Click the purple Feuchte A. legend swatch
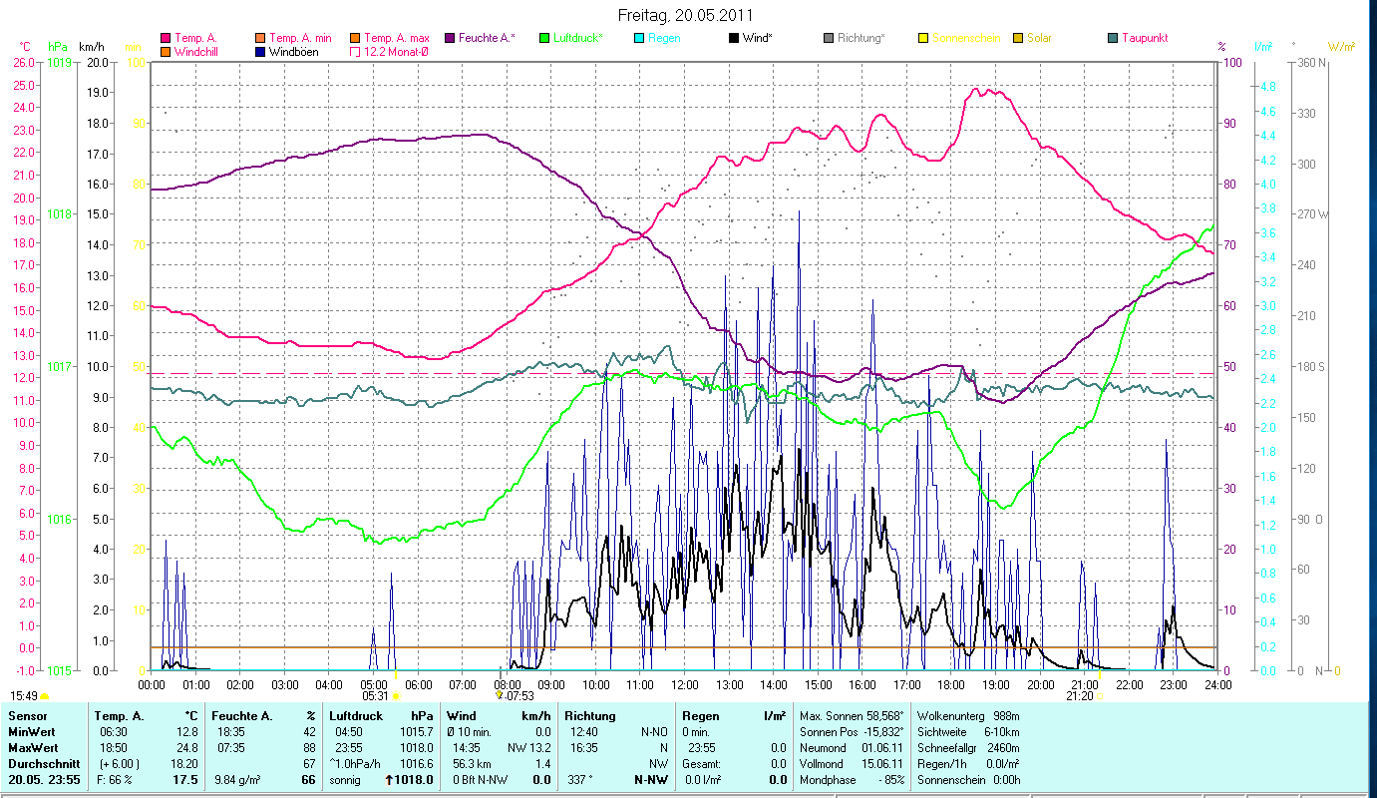The width and height of the screenshot is (1377, 798). pyautogui.click(x=451, y=38)
